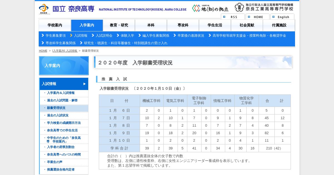Open the RSS feed button

point(233,17)
